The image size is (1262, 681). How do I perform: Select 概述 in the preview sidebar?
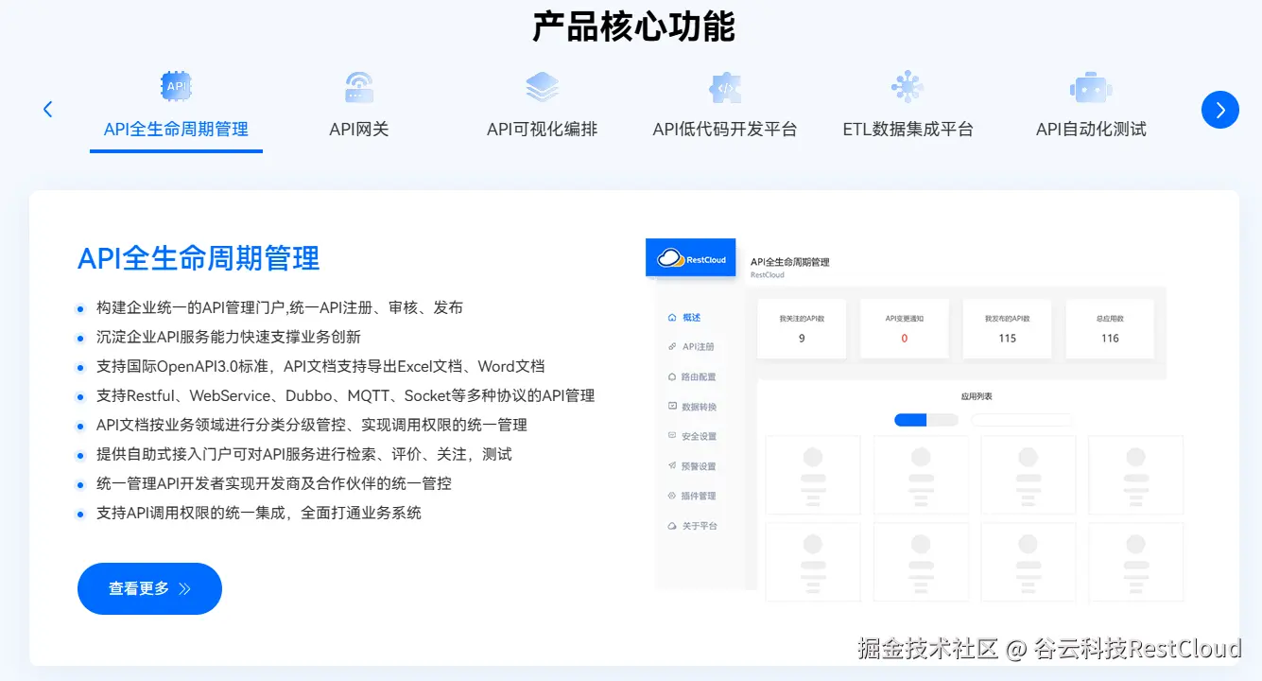tap(692, 318)
